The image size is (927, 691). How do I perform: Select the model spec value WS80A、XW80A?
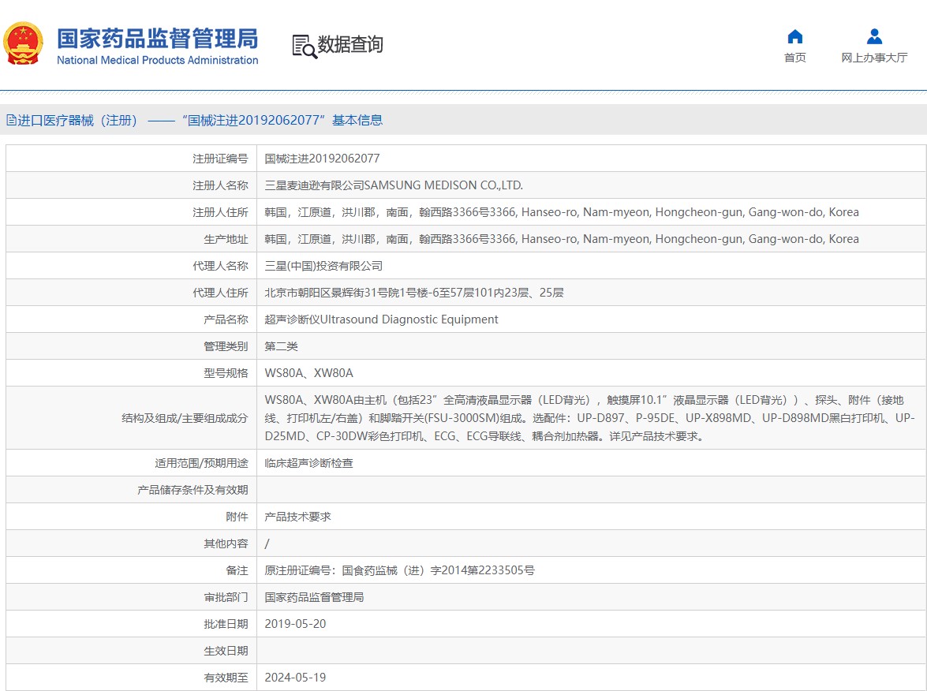point(308,373)
